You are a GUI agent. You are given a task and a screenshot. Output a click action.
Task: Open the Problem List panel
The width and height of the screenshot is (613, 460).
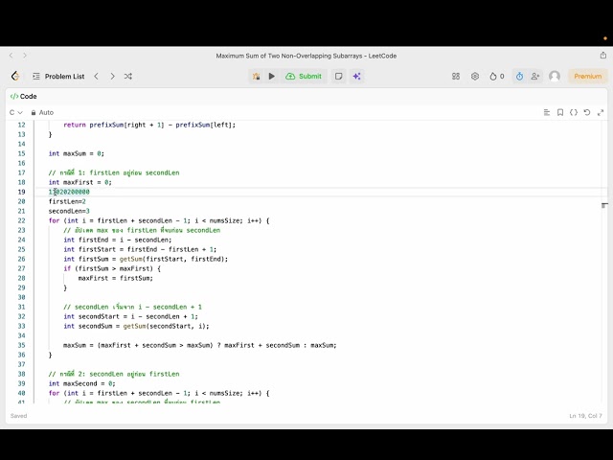(x=58, y=77)
